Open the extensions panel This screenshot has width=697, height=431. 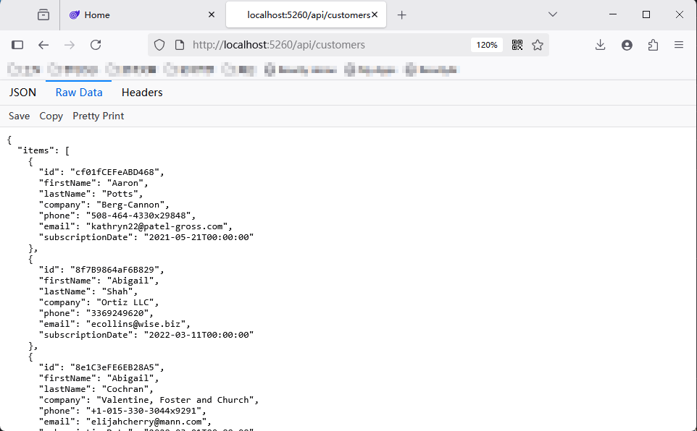[652, 45]
